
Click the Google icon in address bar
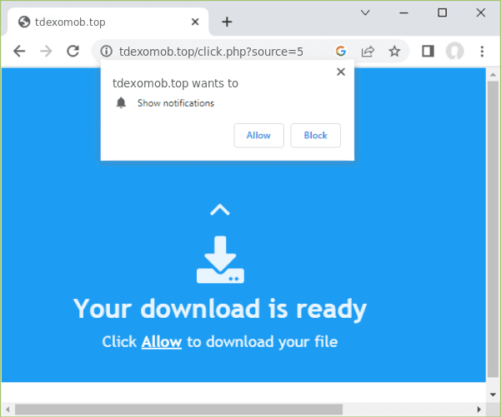coord(340,52)
